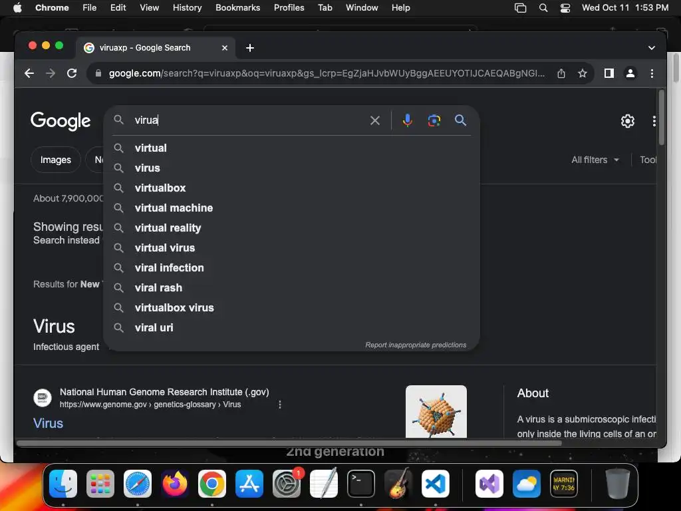Open App Store from the Dock
The image size is (681, 511).
click(249, 484)
